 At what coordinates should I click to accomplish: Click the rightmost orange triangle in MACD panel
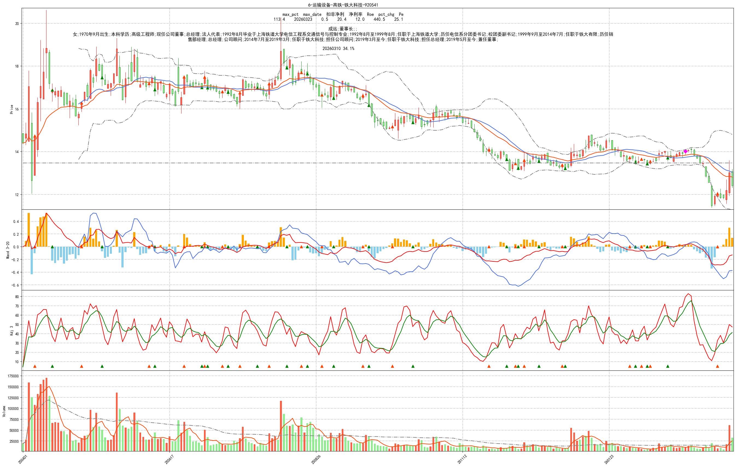point(717,247)
